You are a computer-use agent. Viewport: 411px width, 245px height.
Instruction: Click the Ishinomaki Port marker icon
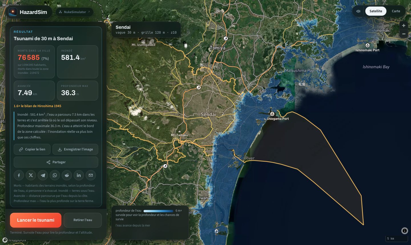pyautogui.click(x=368, y=45)
